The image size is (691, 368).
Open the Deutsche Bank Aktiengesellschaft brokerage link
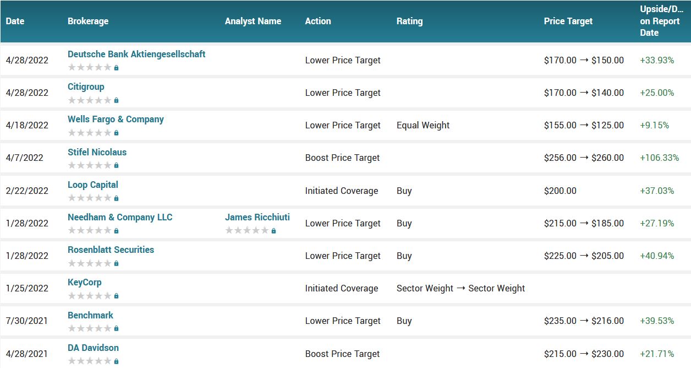pyautogui.click(x=136, y=54)
